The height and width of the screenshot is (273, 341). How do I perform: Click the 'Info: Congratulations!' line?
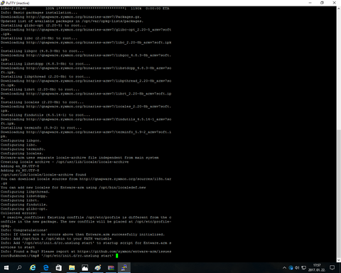click(24, 230)
